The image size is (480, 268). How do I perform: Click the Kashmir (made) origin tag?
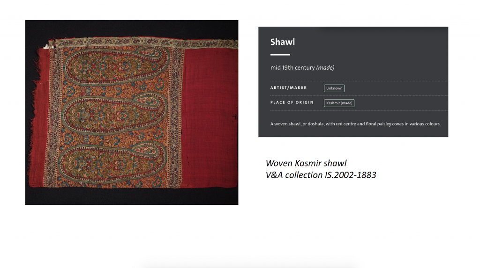[x=339, y=103]
